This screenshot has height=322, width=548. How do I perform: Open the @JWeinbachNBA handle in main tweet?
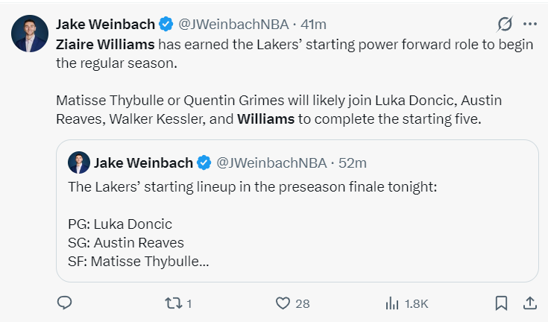pos(233,25)
